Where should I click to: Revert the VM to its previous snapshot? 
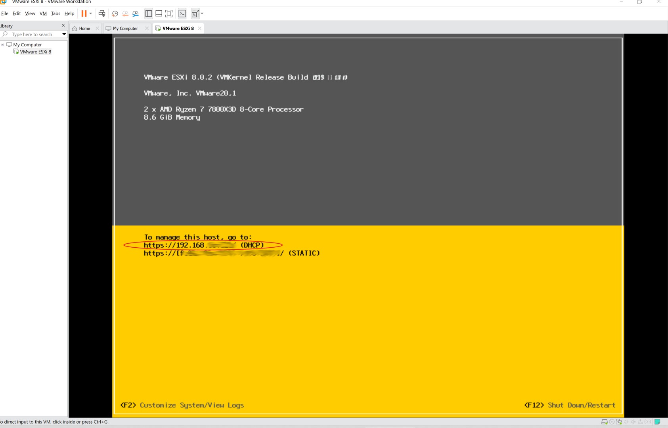[x=125, y=13]
